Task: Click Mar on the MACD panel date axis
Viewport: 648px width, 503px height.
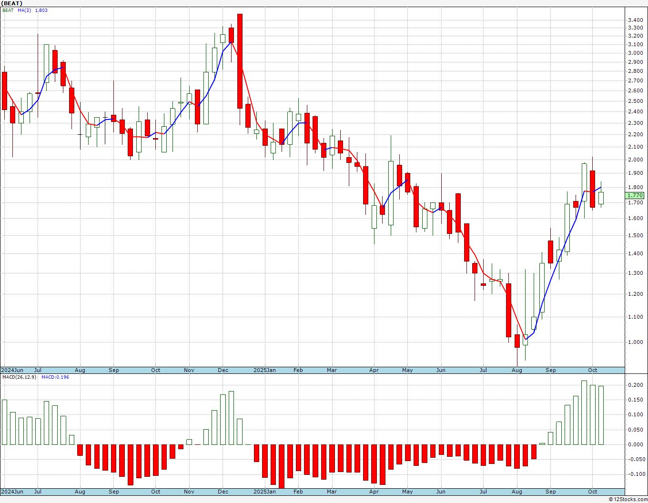Action: point(332,492)
